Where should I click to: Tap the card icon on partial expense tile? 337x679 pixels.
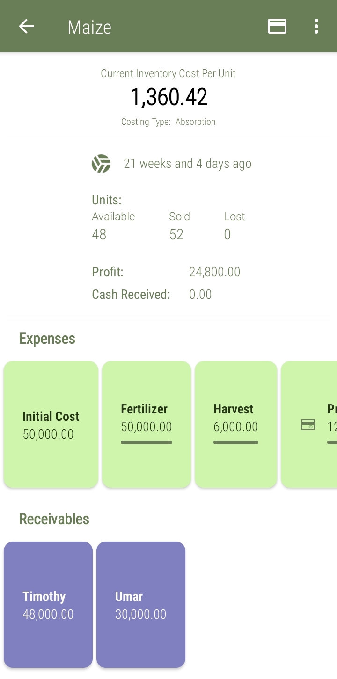(x=308, y=425)
